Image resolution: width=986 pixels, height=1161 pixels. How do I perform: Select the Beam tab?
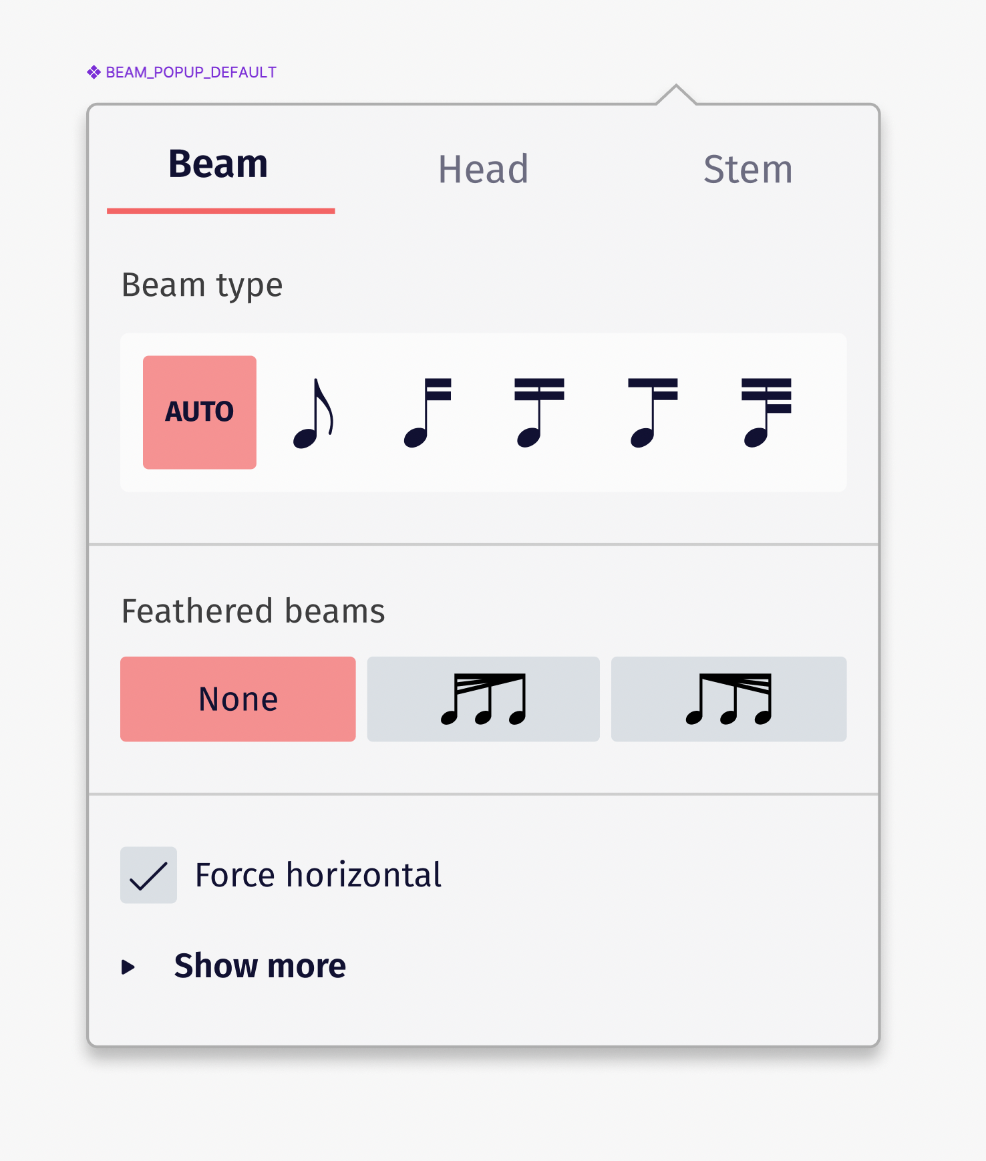pyautogui.click(x=218, y=164)
